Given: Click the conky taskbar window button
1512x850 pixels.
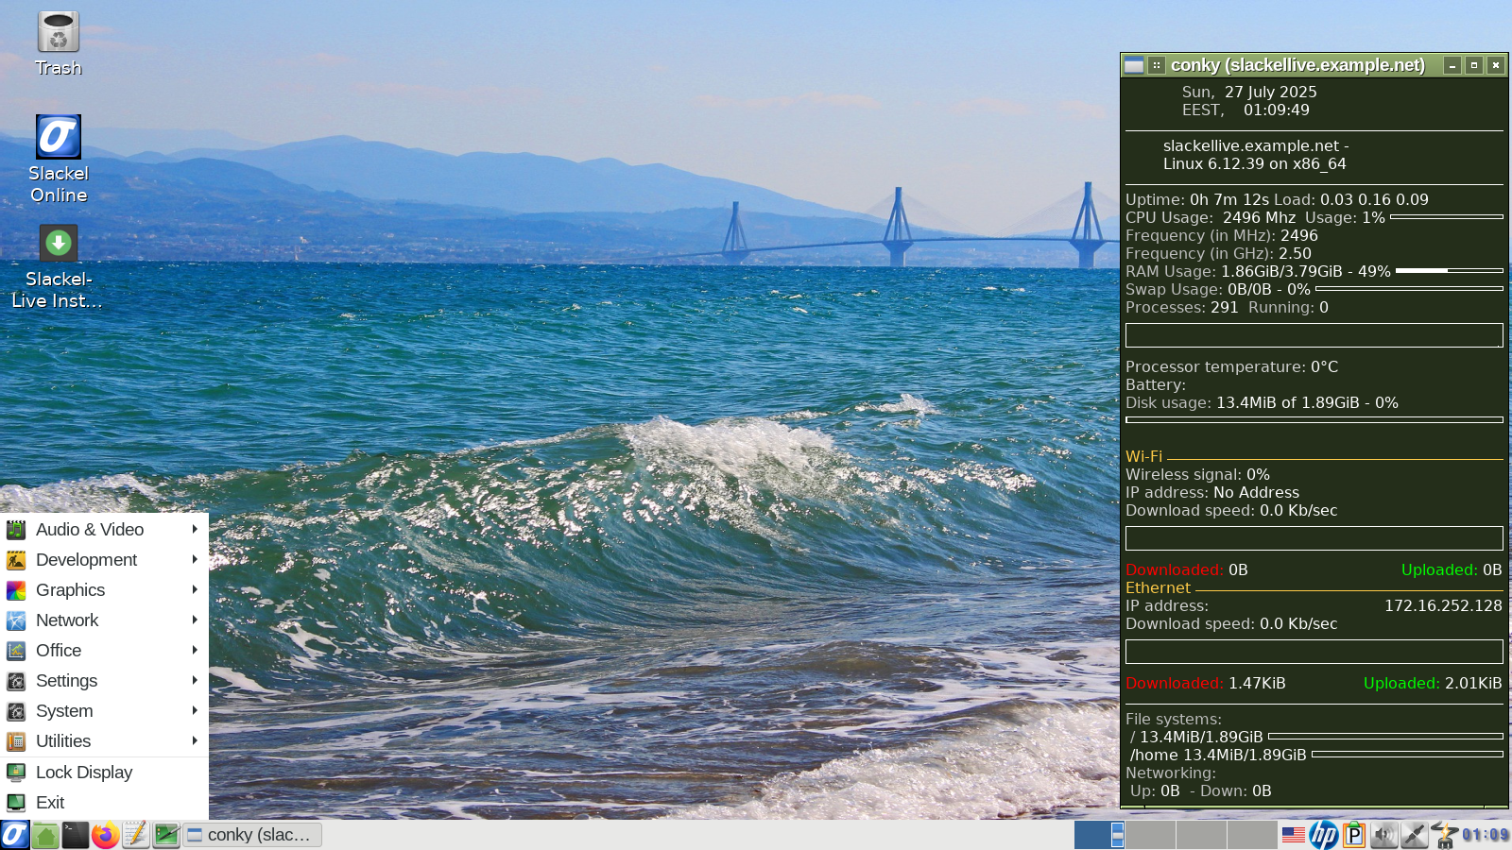Looking at the screenshot, I should [x=252, y=835].
